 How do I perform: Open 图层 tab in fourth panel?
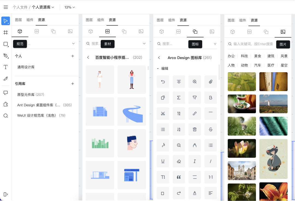[231, 20]
